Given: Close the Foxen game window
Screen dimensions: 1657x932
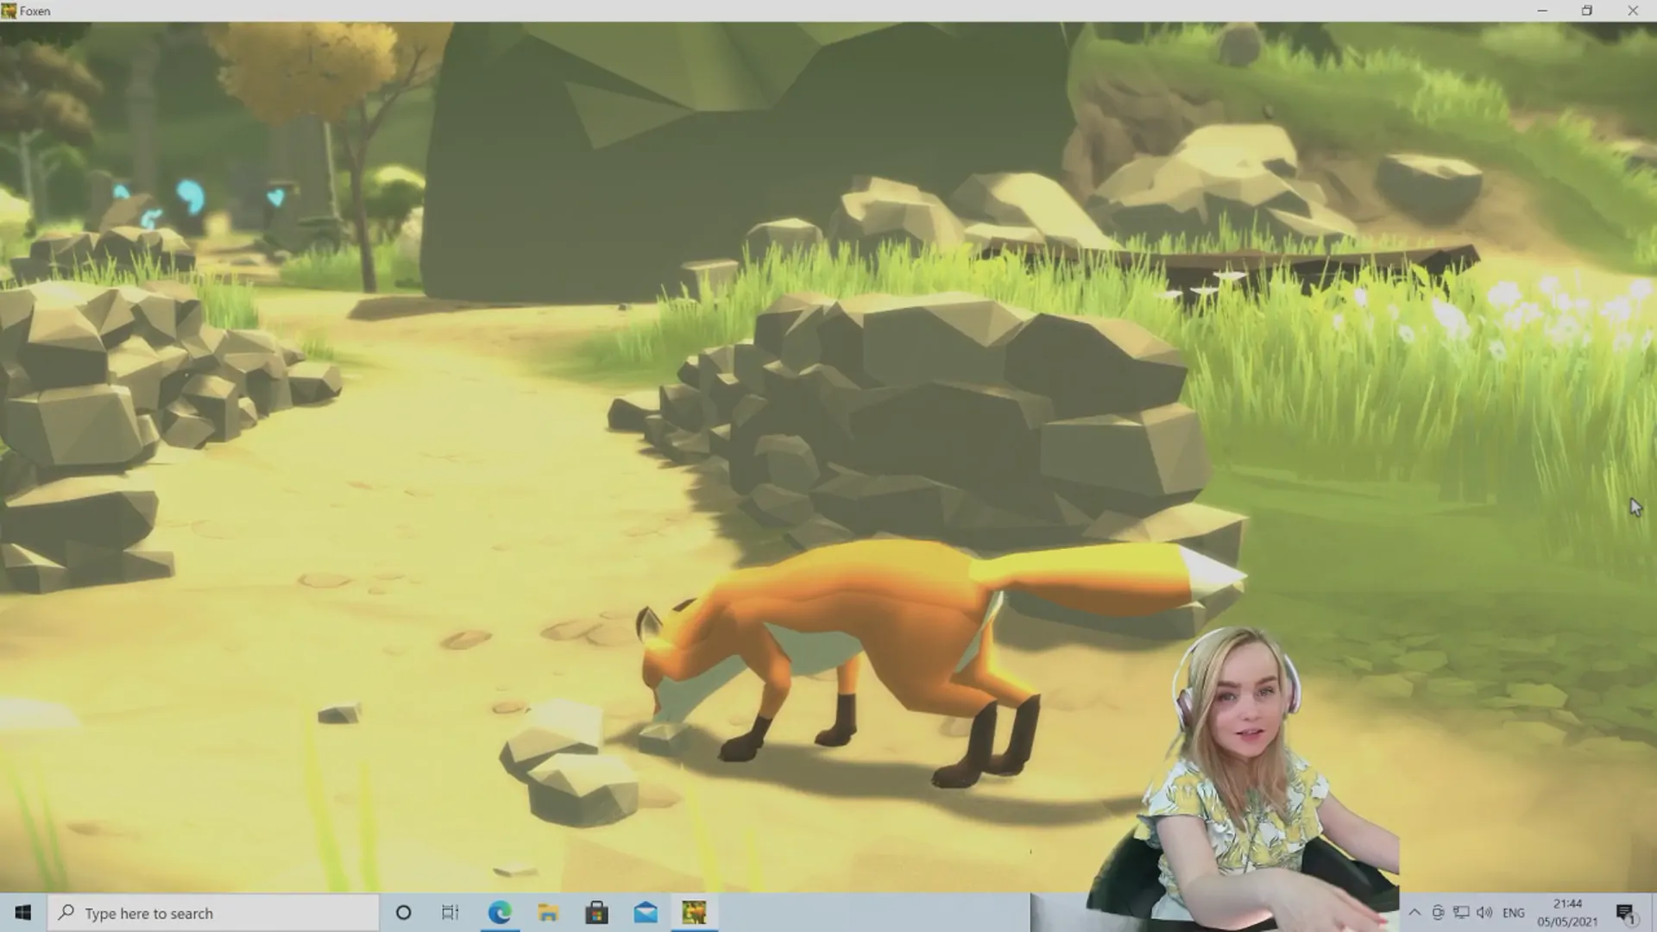Looking at the screenshot, I should point(1633,11).
